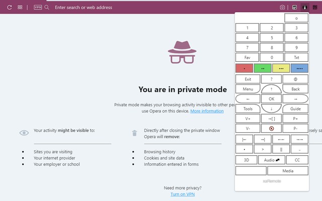This screenshot has width=322, height=201.
Task: Click the pause key on the remote
Action: pyautogui.click(x=281, y=149)
